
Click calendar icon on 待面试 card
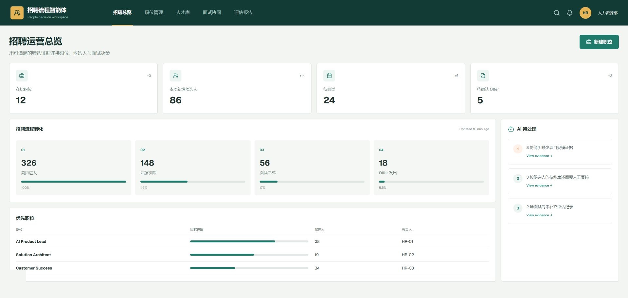329,76
